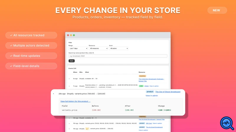
Task: Click the available: 49 → 50 text
Action: 91,79
